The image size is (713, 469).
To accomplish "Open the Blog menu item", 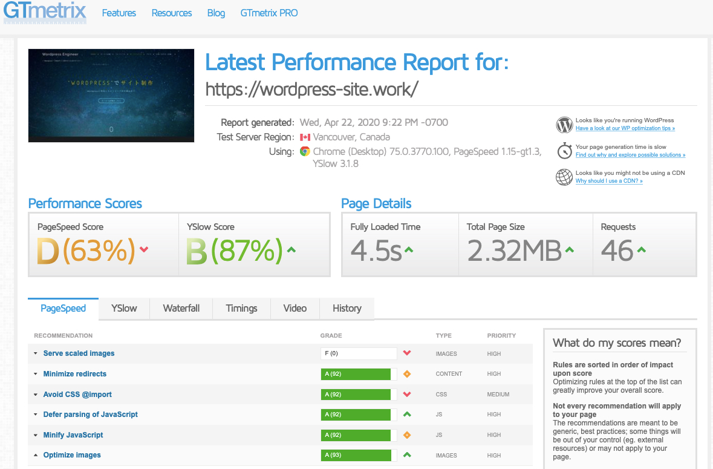I will [216, 13].
